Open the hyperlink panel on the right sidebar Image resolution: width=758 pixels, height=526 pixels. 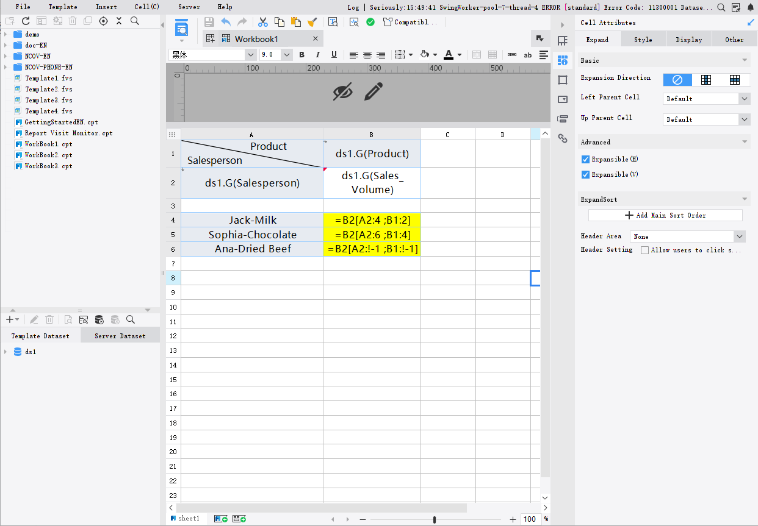563,138
